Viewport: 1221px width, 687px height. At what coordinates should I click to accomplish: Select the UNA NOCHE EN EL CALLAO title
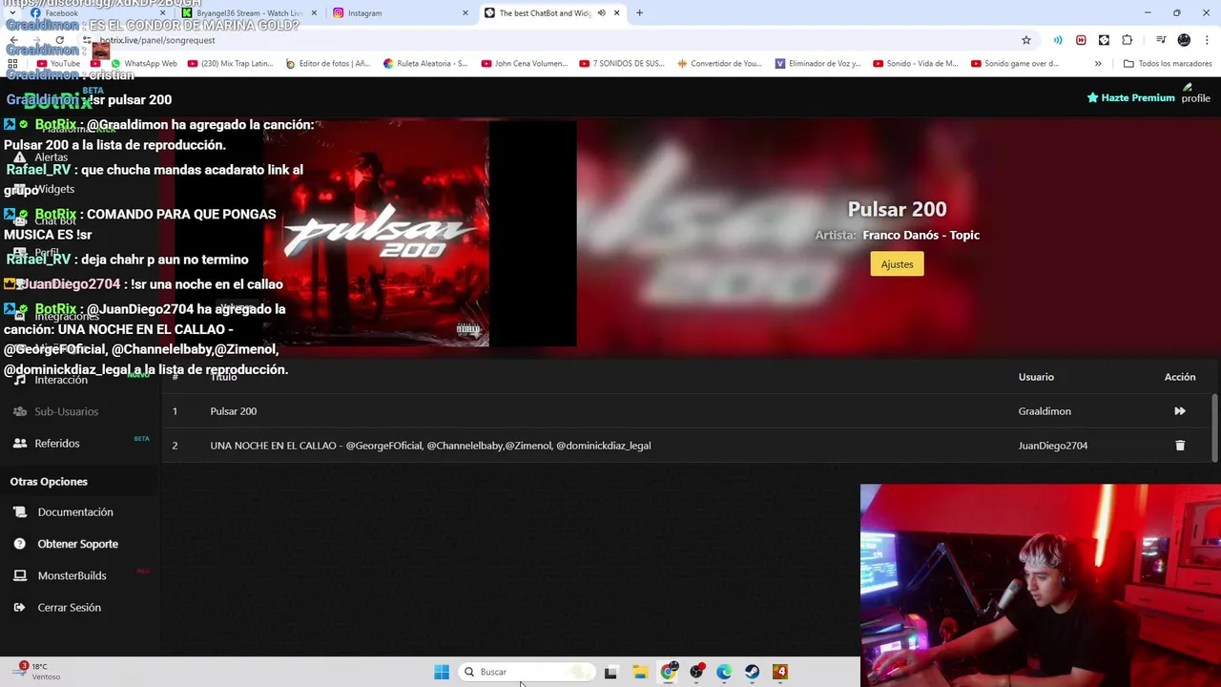pos(430,446)
